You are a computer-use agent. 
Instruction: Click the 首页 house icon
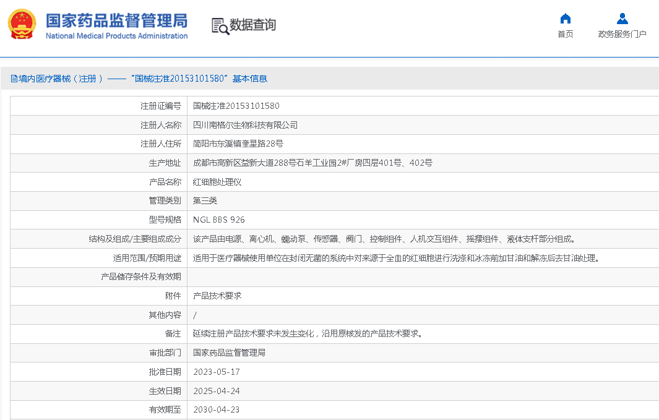pyautogui.click(x=565, y=19)
